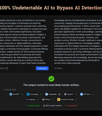Click the '112 Words' counter under output
Screen dimensions: 102x116
pyautogui.click(x=58, y=68)
